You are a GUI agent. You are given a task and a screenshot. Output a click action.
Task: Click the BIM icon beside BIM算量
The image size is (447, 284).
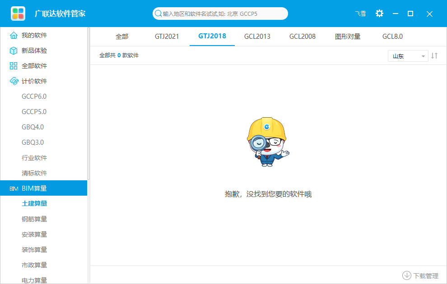pyautogui.click(x=14, y=189)
